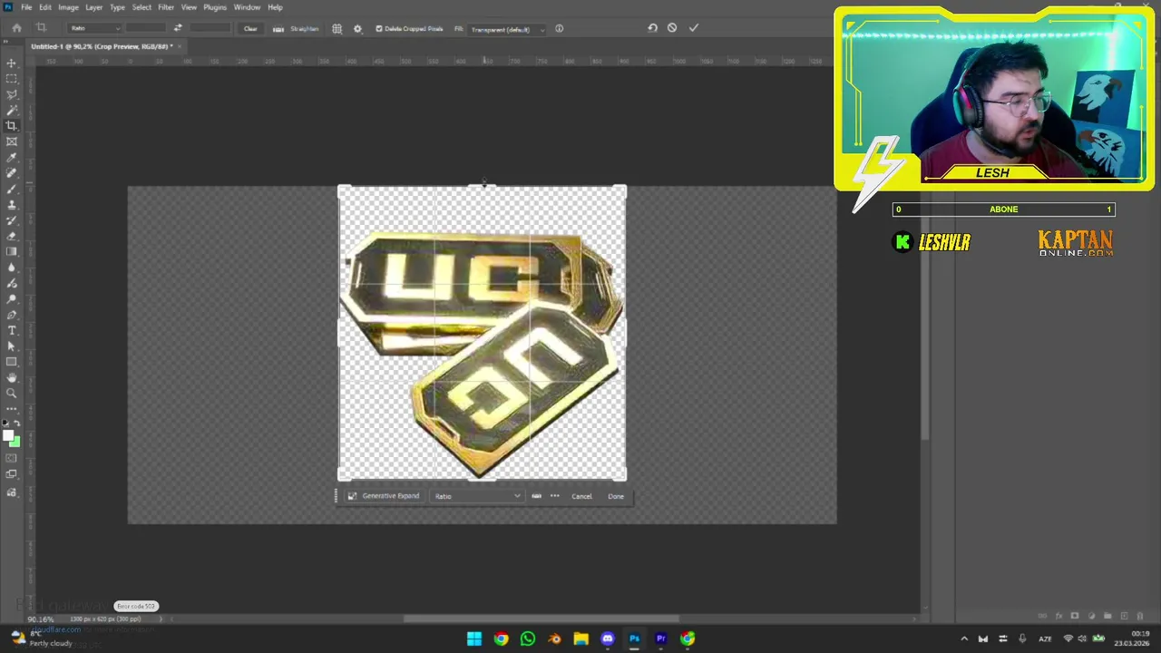Screen dimensions: 1161x653
Task: Click Cancel in contextual task bar
Action: (x=581, y=496)
